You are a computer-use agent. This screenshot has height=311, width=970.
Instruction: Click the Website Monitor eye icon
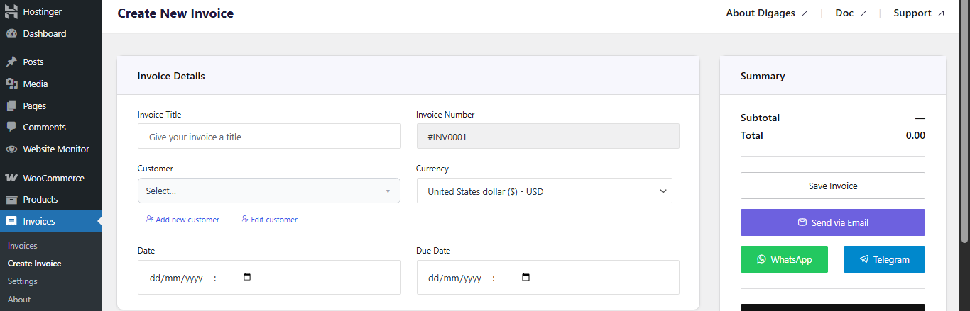tap(11, 149)
